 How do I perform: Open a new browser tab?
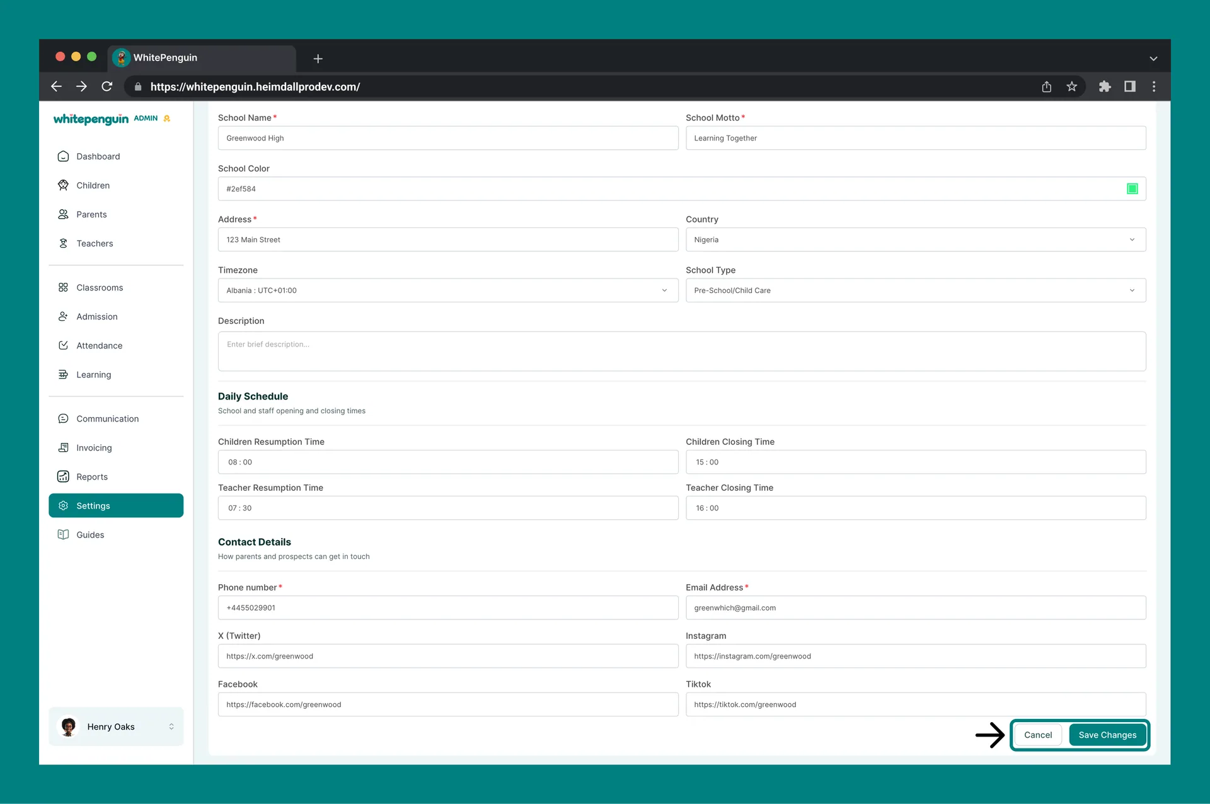tap(318, 59)
